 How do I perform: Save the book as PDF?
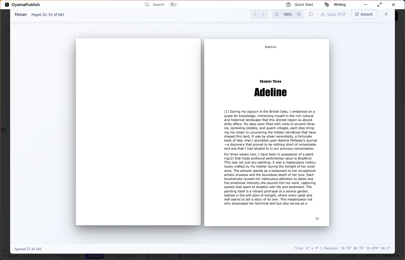coord(333,14)
